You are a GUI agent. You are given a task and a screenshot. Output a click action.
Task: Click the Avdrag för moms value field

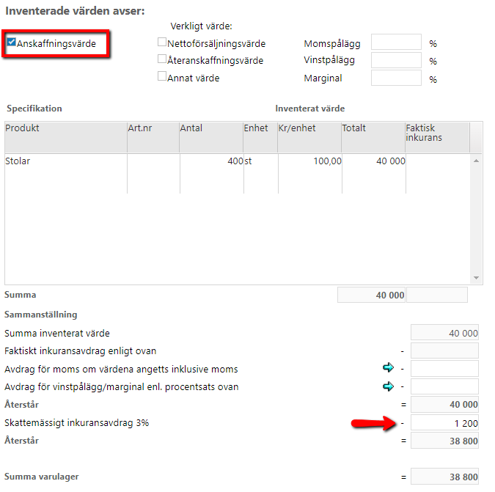(x=444, y=368)
